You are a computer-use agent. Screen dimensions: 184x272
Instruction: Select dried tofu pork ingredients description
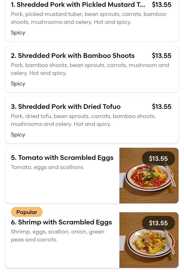(83, 120)
